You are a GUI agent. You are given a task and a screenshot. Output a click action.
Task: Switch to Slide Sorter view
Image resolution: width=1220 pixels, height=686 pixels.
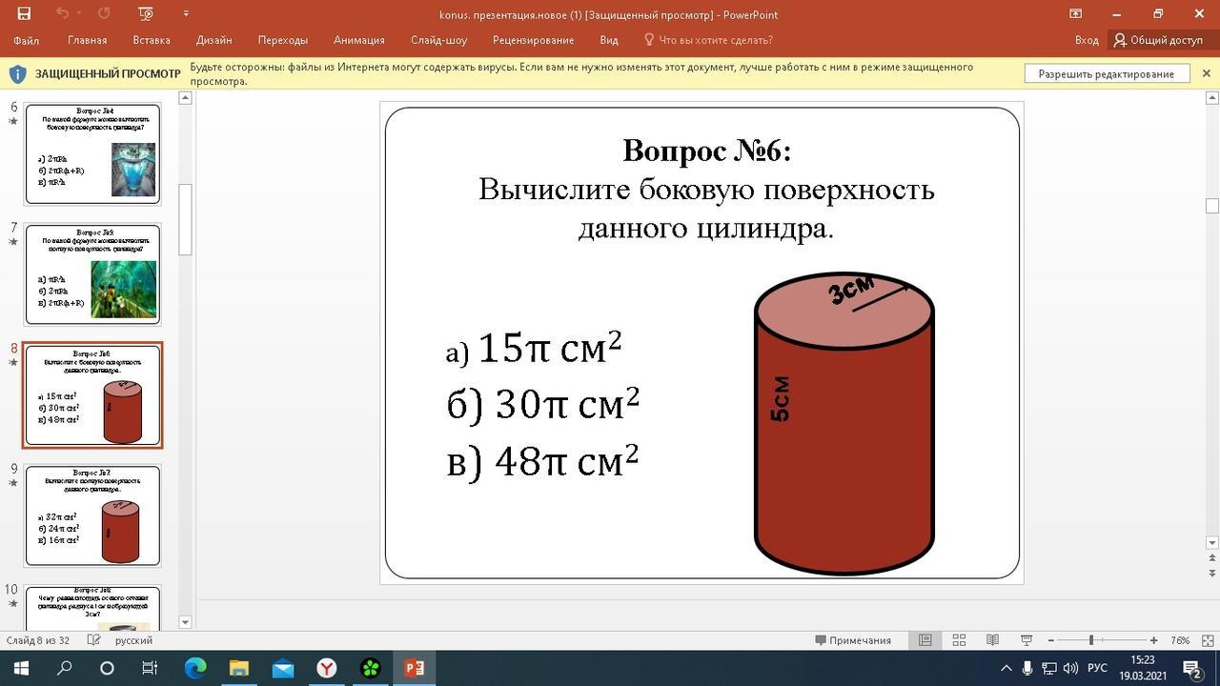point(959,640)
